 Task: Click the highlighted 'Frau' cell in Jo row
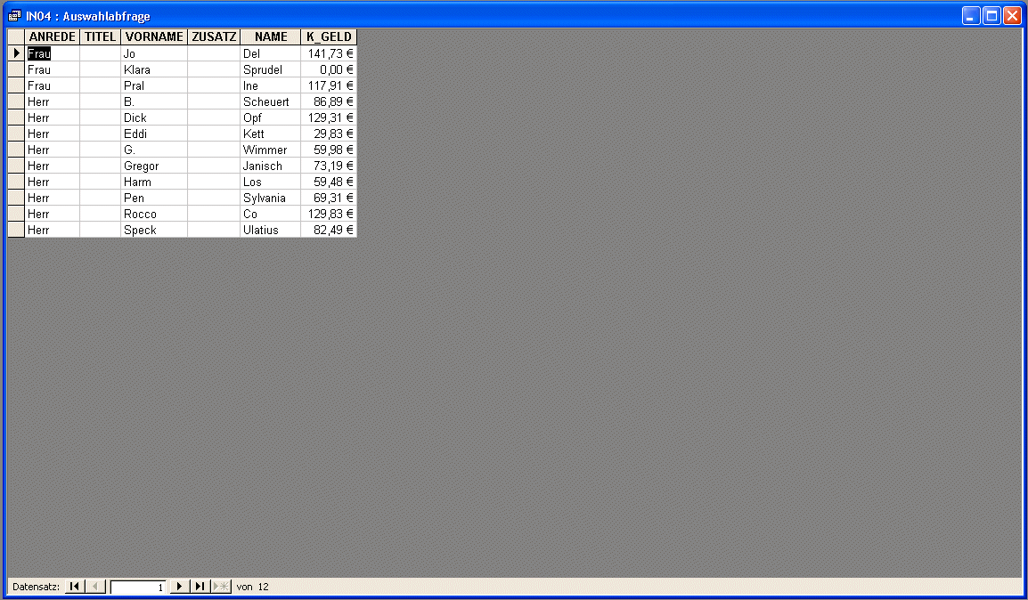(52, 53)
